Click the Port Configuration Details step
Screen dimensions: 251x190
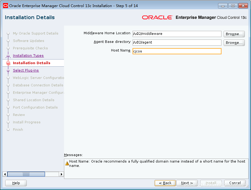tap(35, 107)
